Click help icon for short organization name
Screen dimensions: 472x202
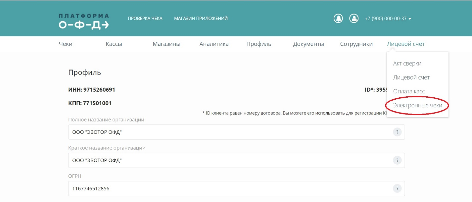click(x=397, y=160)
